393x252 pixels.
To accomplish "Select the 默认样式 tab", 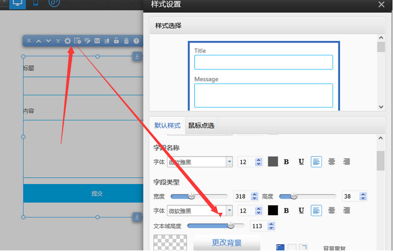I will coord(167,125).
